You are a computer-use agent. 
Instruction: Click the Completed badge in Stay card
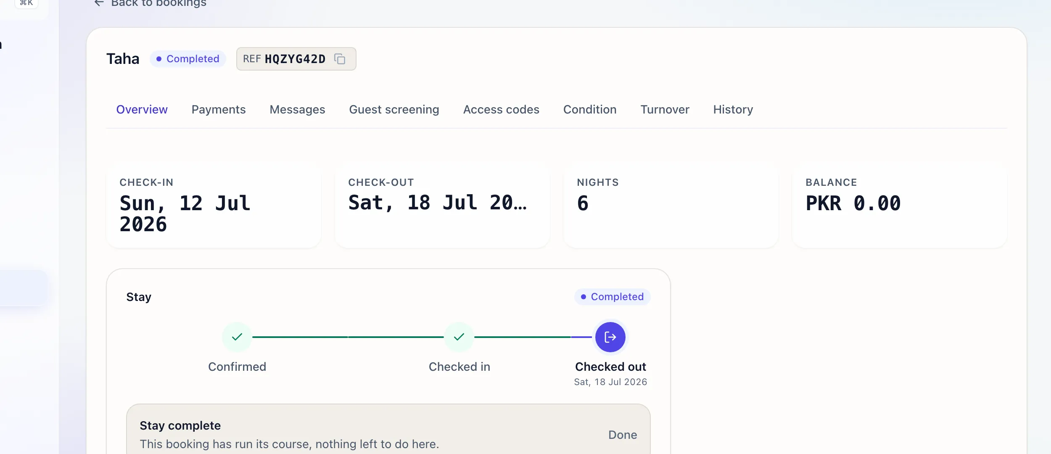click(x=613, y=297)
